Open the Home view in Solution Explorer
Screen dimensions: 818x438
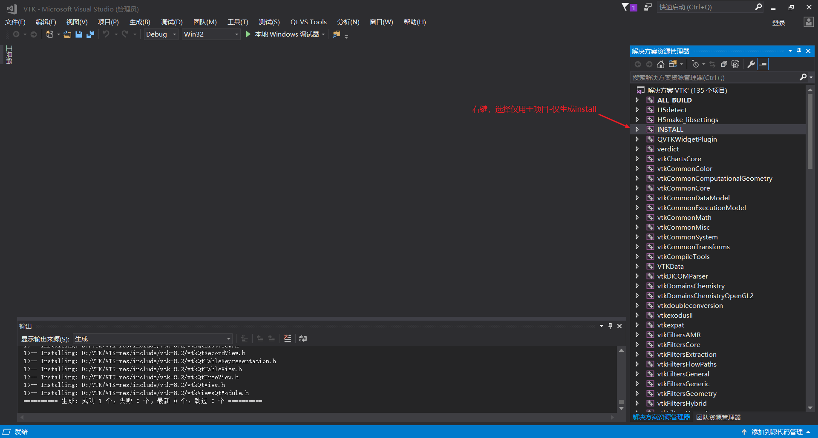tap(661, 64)
